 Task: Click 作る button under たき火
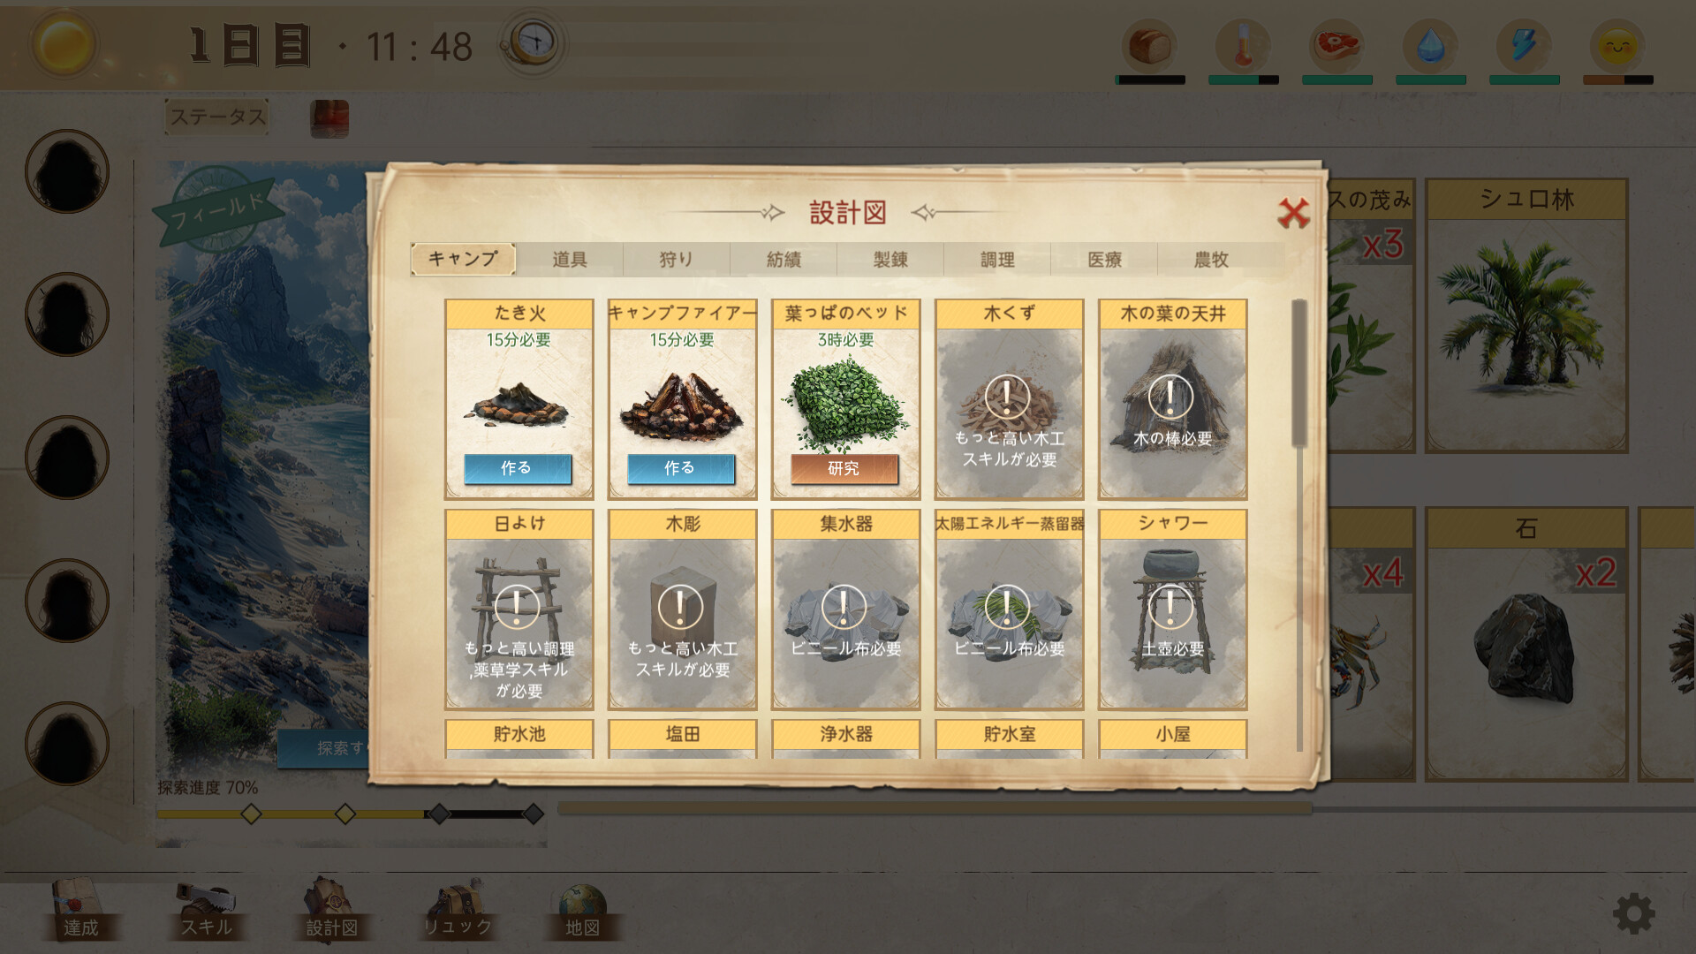518,468
